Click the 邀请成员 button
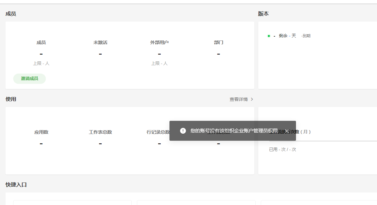This screenshot has height=205, width=377. (29, 79)
